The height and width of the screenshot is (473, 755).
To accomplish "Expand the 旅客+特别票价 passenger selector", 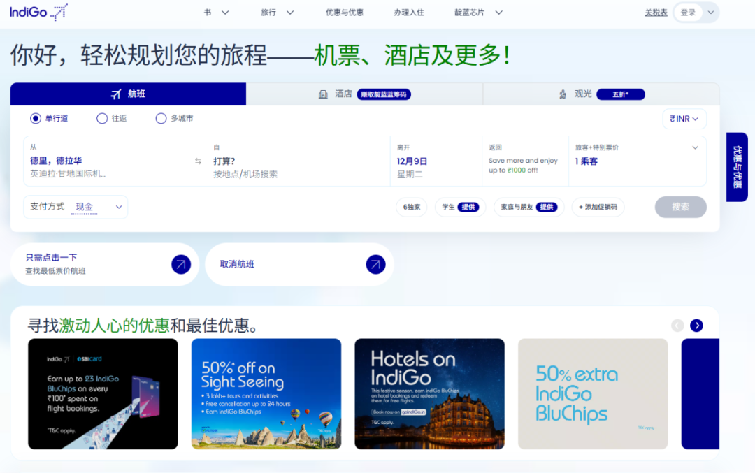I will pyautogui.click(x=695, y=147).
